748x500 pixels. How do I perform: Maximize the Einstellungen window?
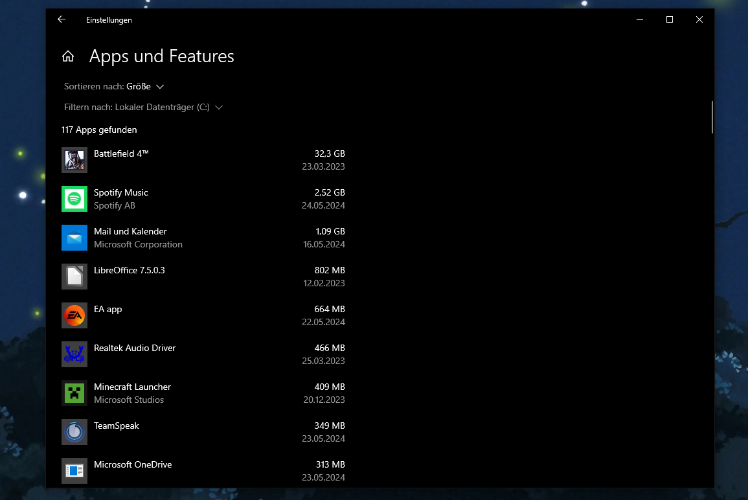pyautogui.click(x=670, y=19)
